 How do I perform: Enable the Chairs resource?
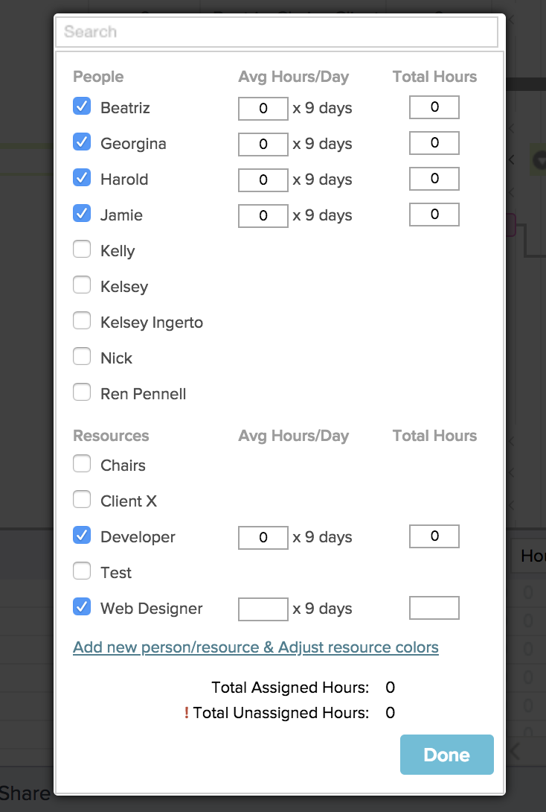(x=82, y=463)
